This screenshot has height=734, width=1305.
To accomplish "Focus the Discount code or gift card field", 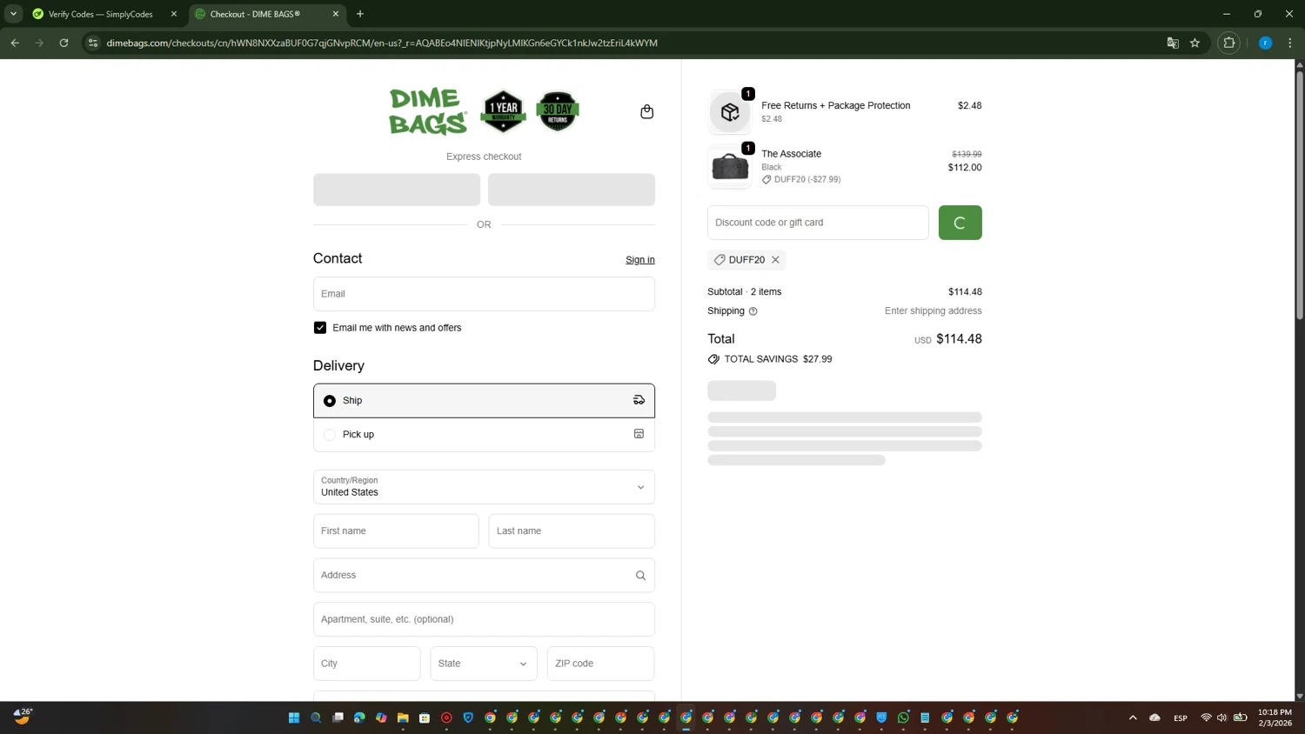I will (818, 223).
